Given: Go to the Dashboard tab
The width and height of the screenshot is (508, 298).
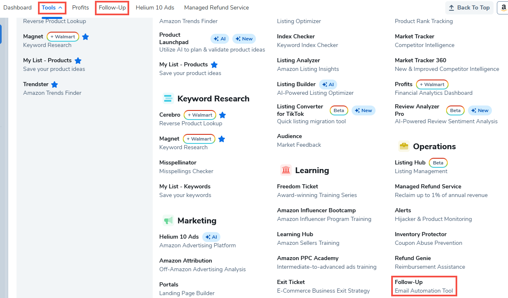Looking at the screenshot, I should tap(17, 8).
